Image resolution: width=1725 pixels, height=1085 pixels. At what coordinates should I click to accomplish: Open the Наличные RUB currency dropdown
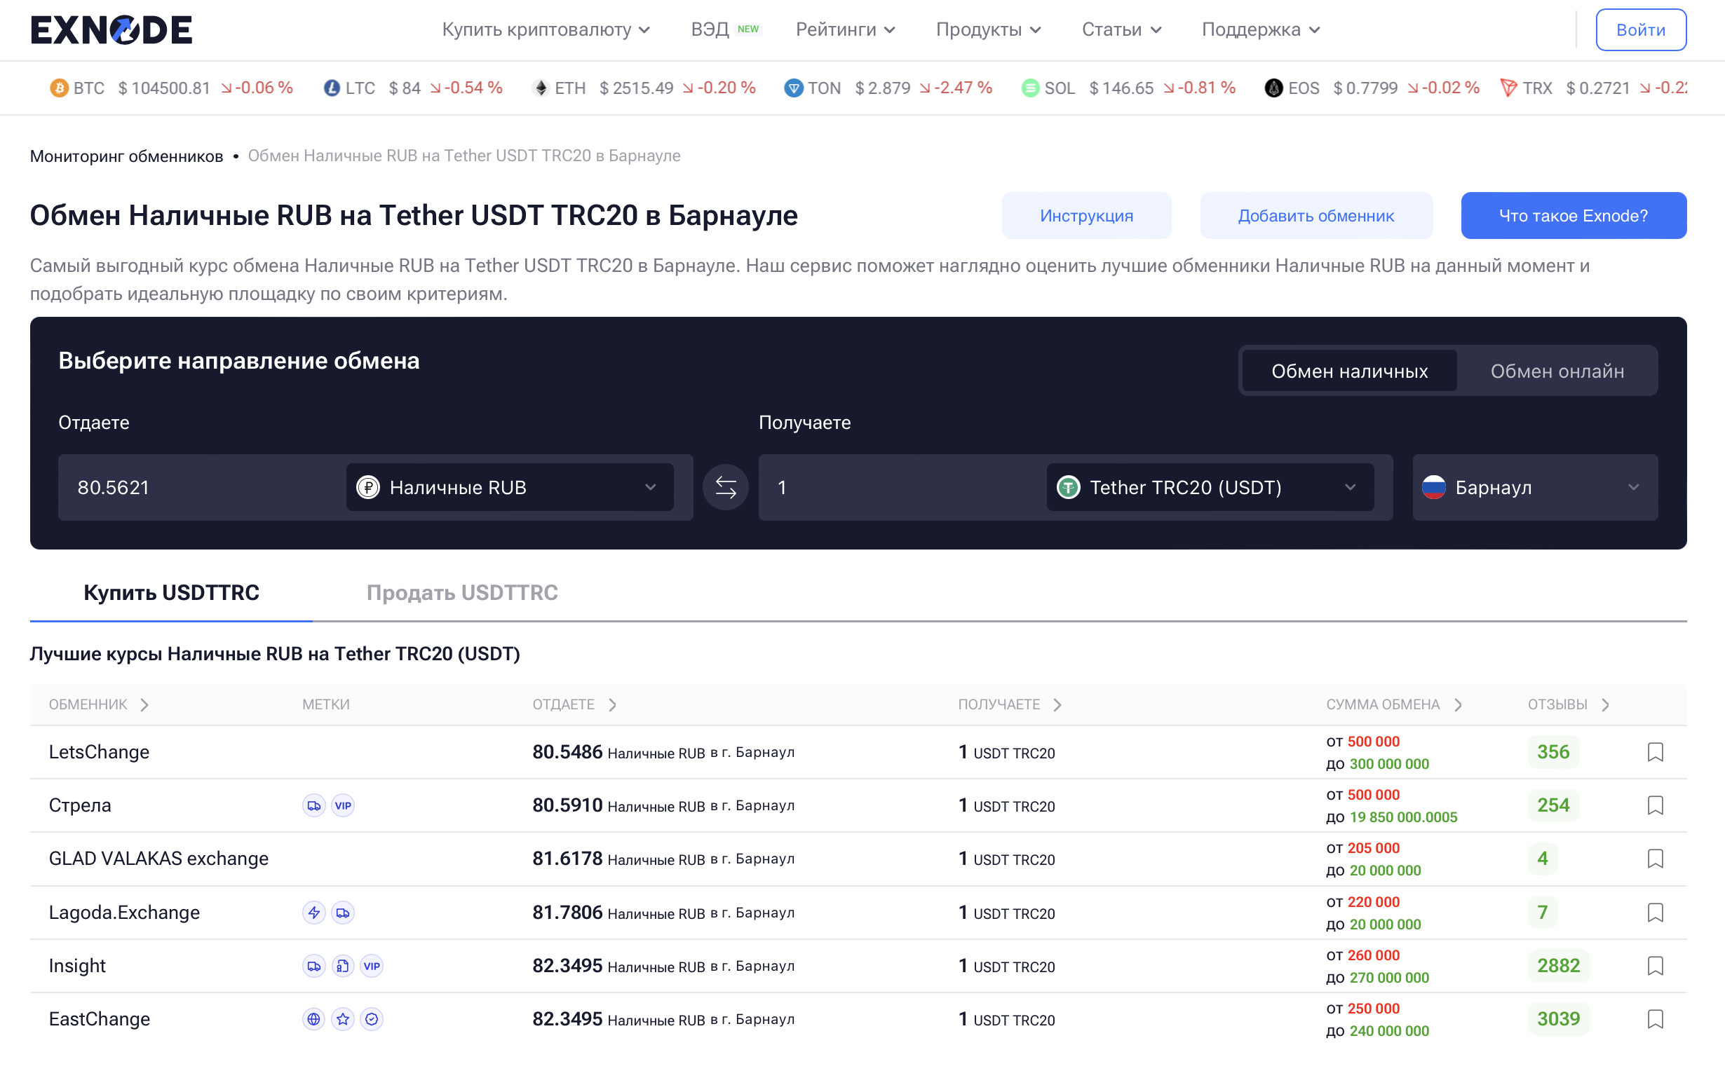[x=509, y=488]
